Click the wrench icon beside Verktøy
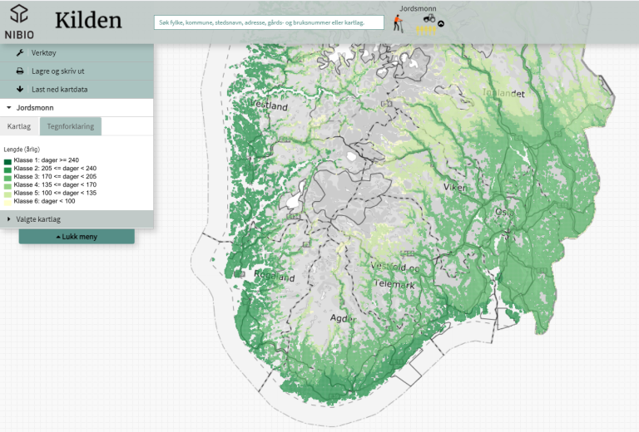The width and height of the screenshot is (639, 432). [x=20, y=52]
